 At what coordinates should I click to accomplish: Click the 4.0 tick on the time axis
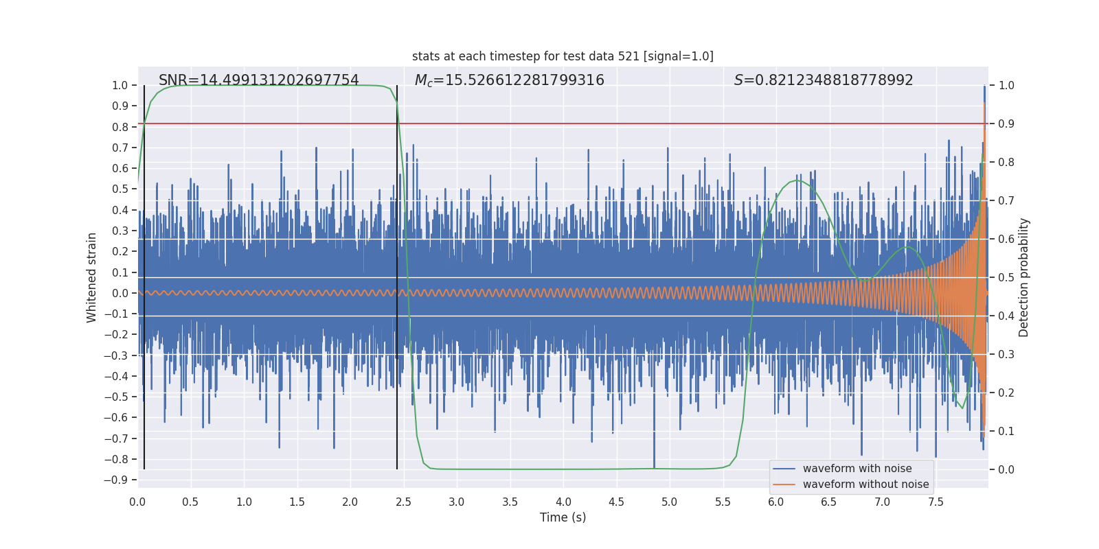[563, 502]
